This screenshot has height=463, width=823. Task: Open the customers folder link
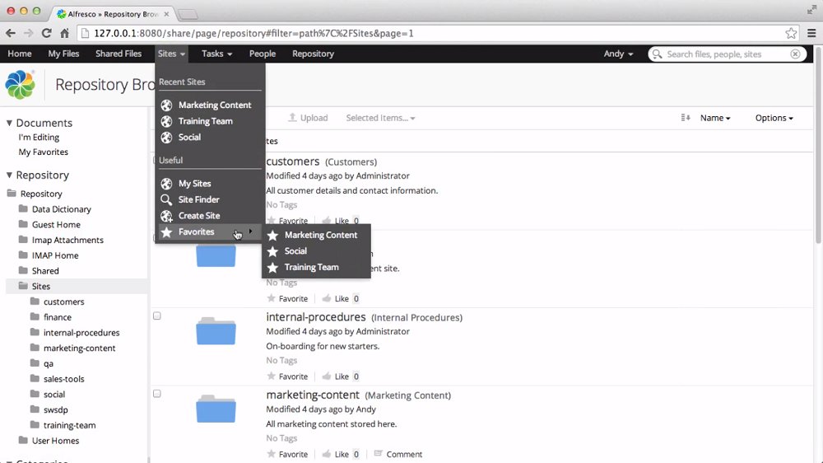(x=292, y=161)
